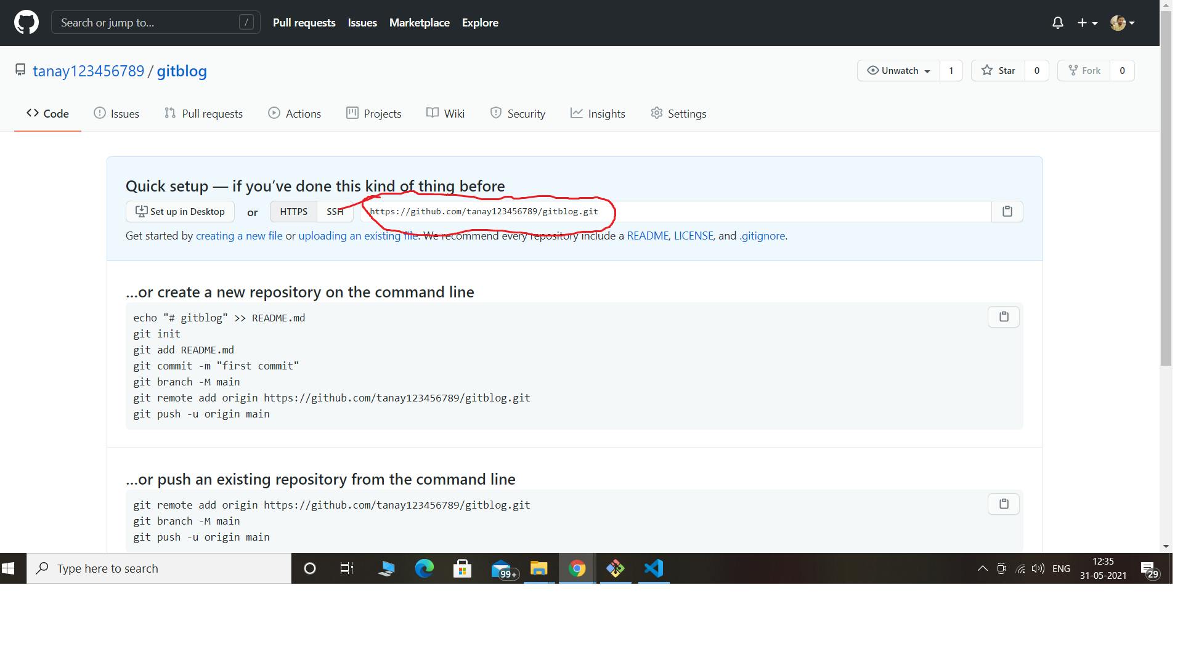Screen dimensions: 1183x665
Task: Select the HTTPS clone option
Action: click(x=293, y=211)
